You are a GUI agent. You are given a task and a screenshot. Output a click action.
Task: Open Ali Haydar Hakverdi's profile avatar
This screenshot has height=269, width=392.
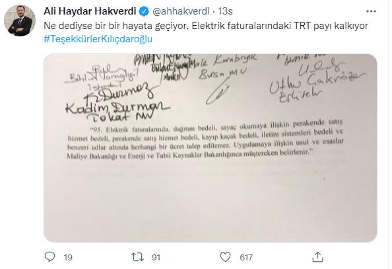tap(20, 20)
